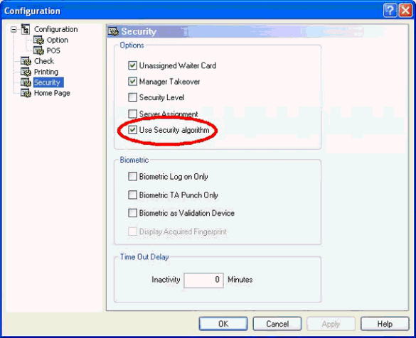Collapse the Configuration tree node
Screen dimensions: 416x338
(x=14, y=29)
